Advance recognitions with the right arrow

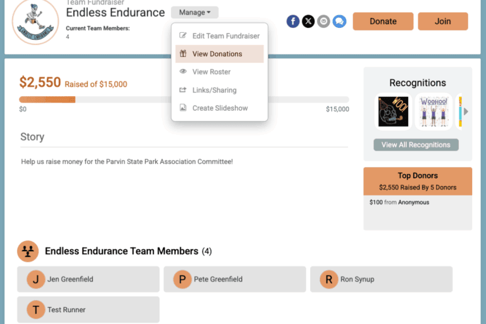click(466, 111)
